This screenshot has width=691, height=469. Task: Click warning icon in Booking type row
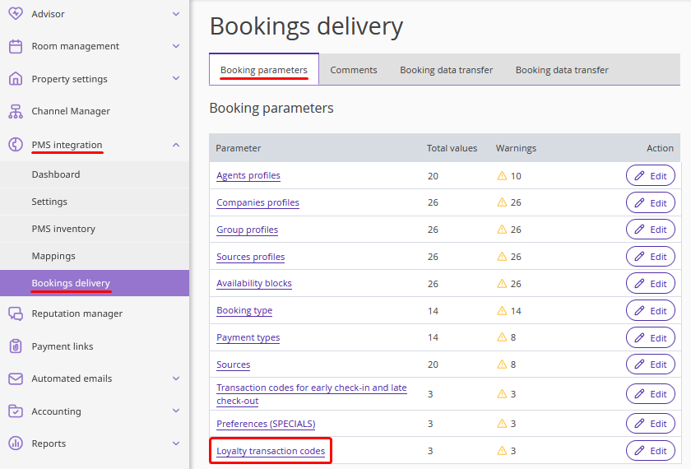502,311
